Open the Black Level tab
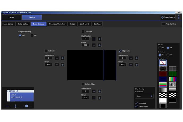This screenshot has height=122, width=183. click(85, 24)
